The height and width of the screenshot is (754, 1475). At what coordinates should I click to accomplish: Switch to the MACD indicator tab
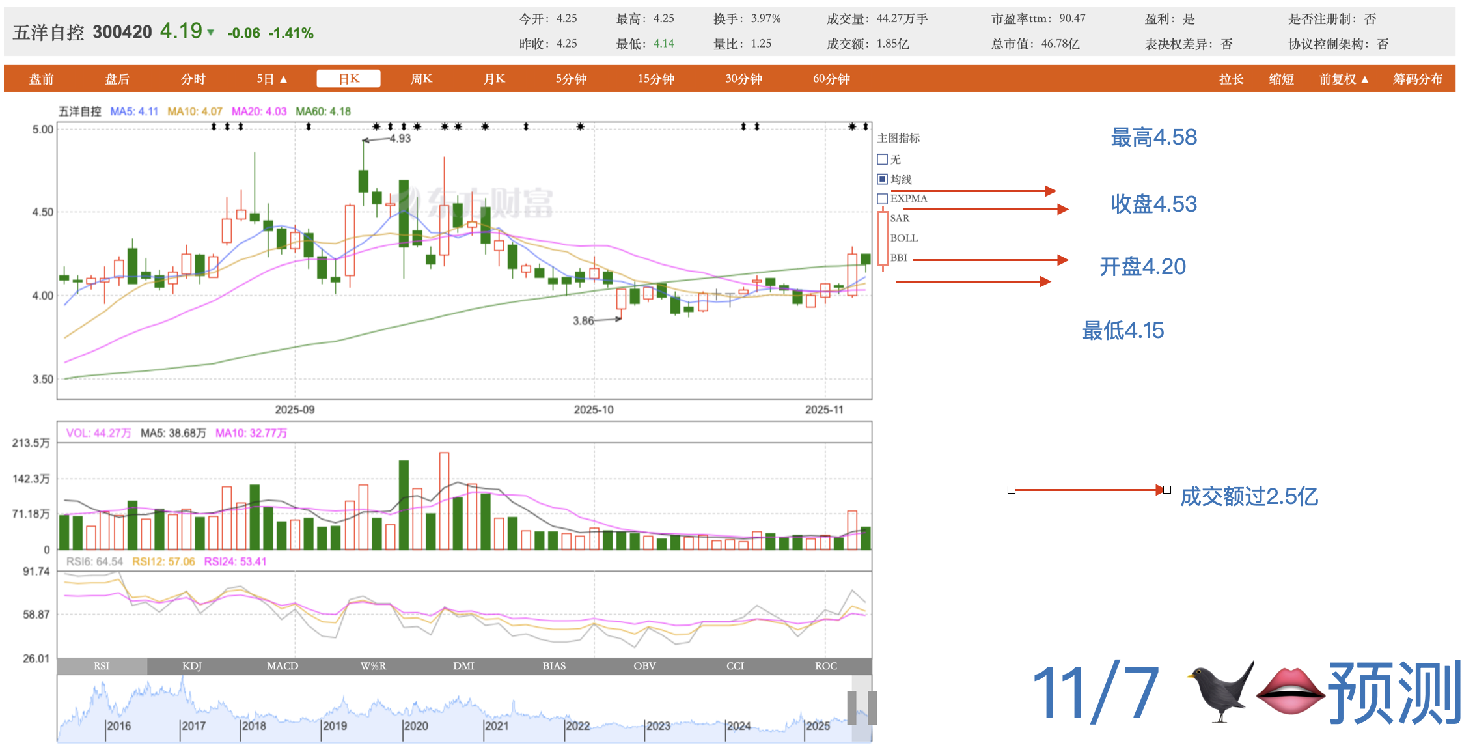(283, 665)
